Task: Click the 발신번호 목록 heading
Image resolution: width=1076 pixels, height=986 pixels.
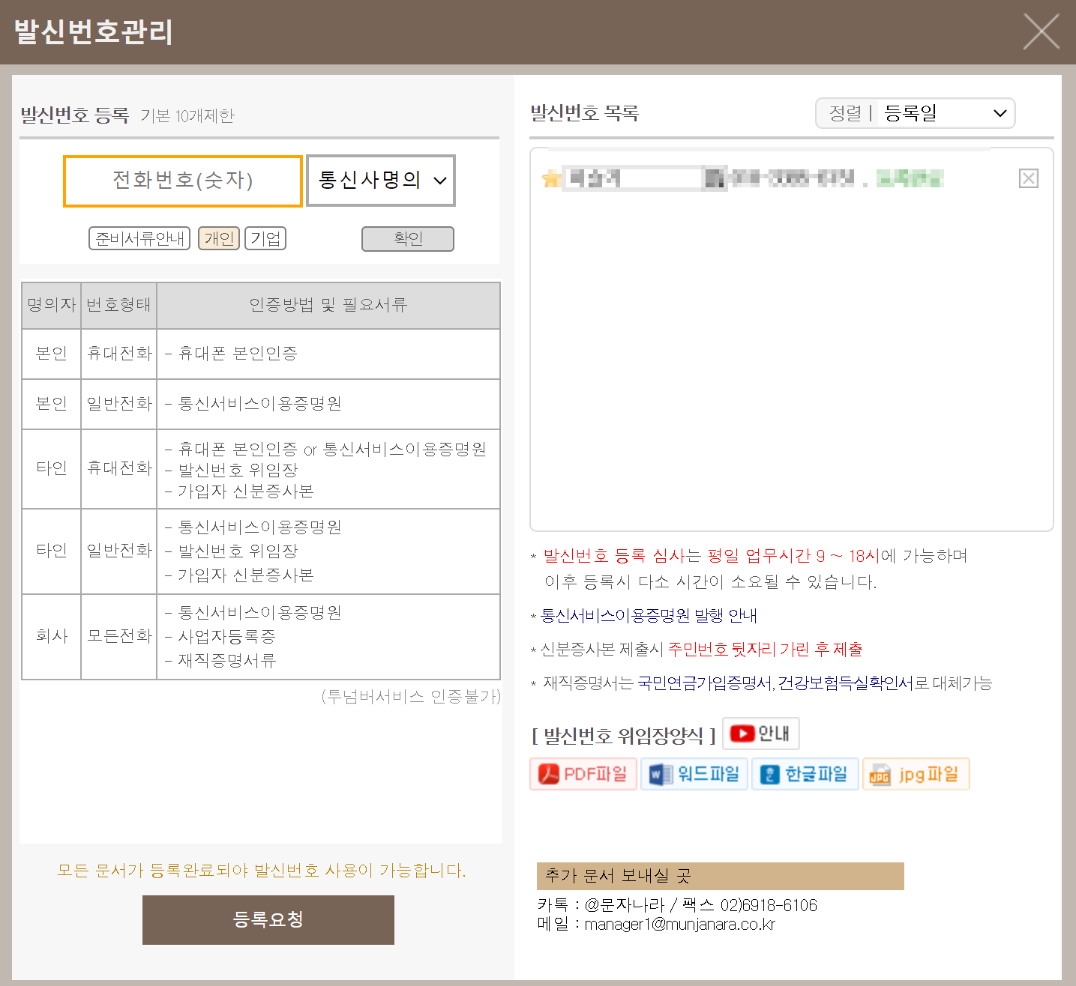Action: point(584,113)
